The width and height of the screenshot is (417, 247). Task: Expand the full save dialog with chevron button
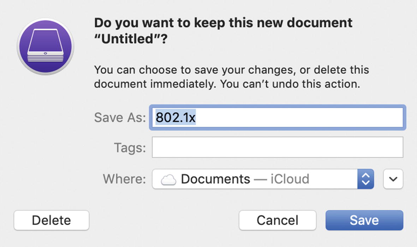(x=393, y=179)
